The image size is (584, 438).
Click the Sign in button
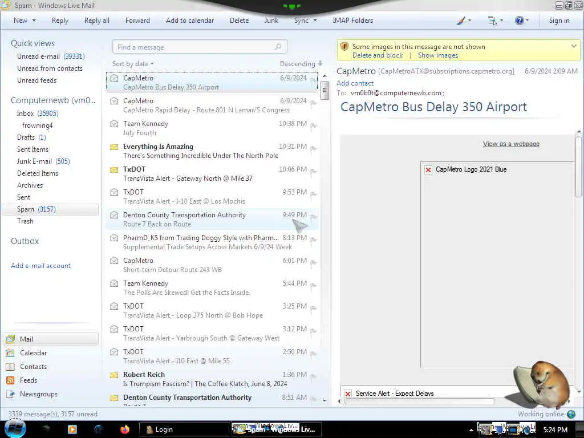(x=559, y=21)
